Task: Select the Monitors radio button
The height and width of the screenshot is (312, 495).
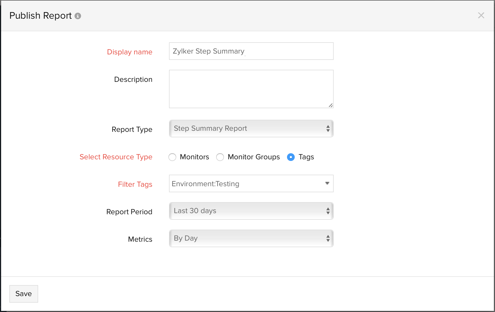Action: click(172, 157)
